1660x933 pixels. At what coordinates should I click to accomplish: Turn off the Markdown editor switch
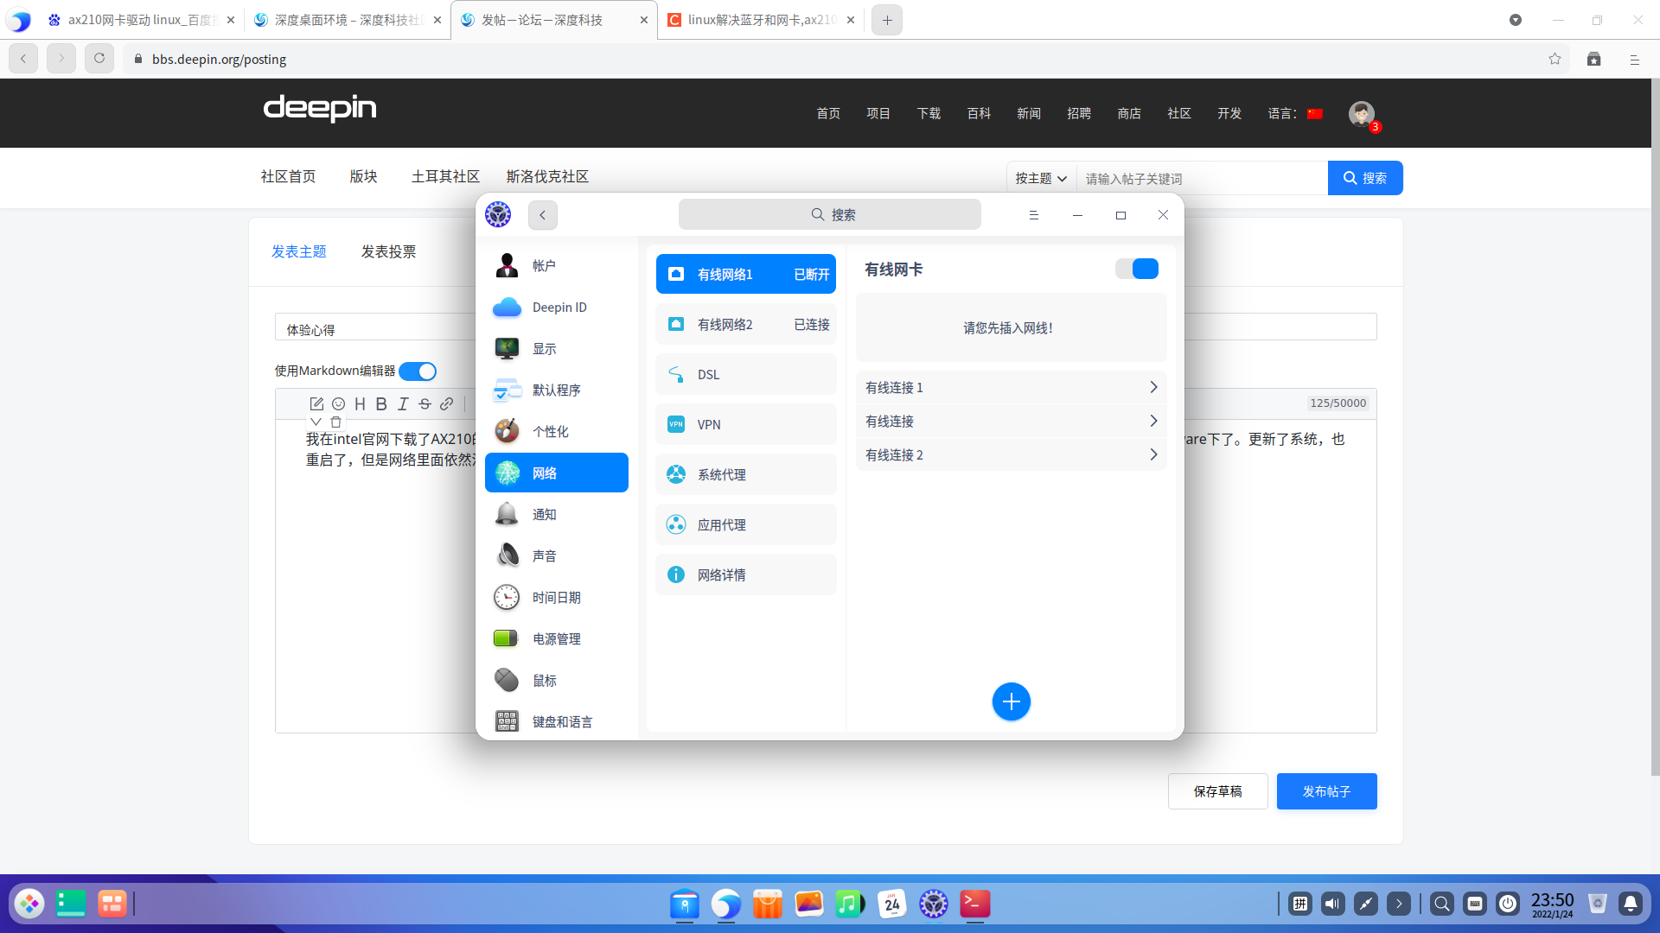tap(418, 371)
